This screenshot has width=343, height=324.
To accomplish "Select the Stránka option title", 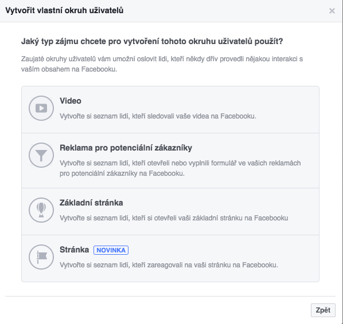I will click(75, 250).
